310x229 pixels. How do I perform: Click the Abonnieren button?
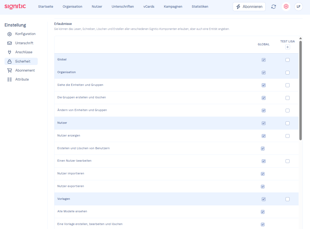249,7
